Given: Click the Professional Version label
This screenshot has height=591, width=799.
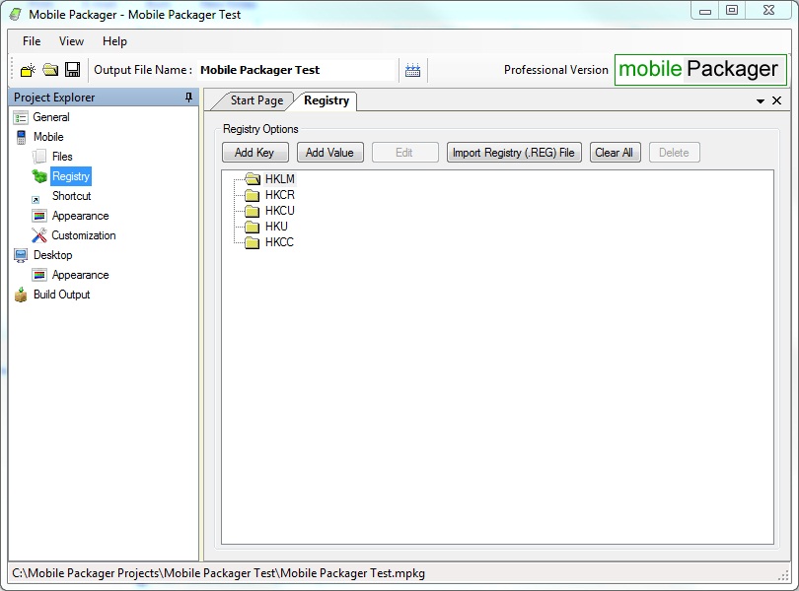Looking at the screenshot, I should coord(556,70).
